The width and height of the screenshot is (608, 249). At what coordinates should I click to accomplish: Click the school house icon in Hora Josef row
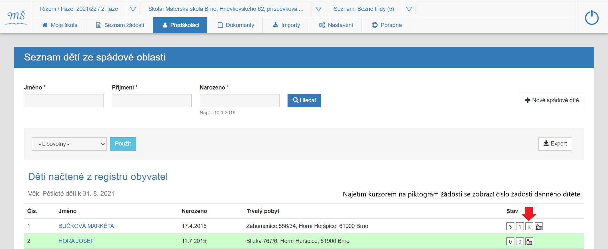click(x=529, y=241)
